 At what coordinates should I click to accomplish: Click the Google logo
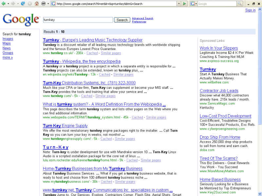click(21, 20)
